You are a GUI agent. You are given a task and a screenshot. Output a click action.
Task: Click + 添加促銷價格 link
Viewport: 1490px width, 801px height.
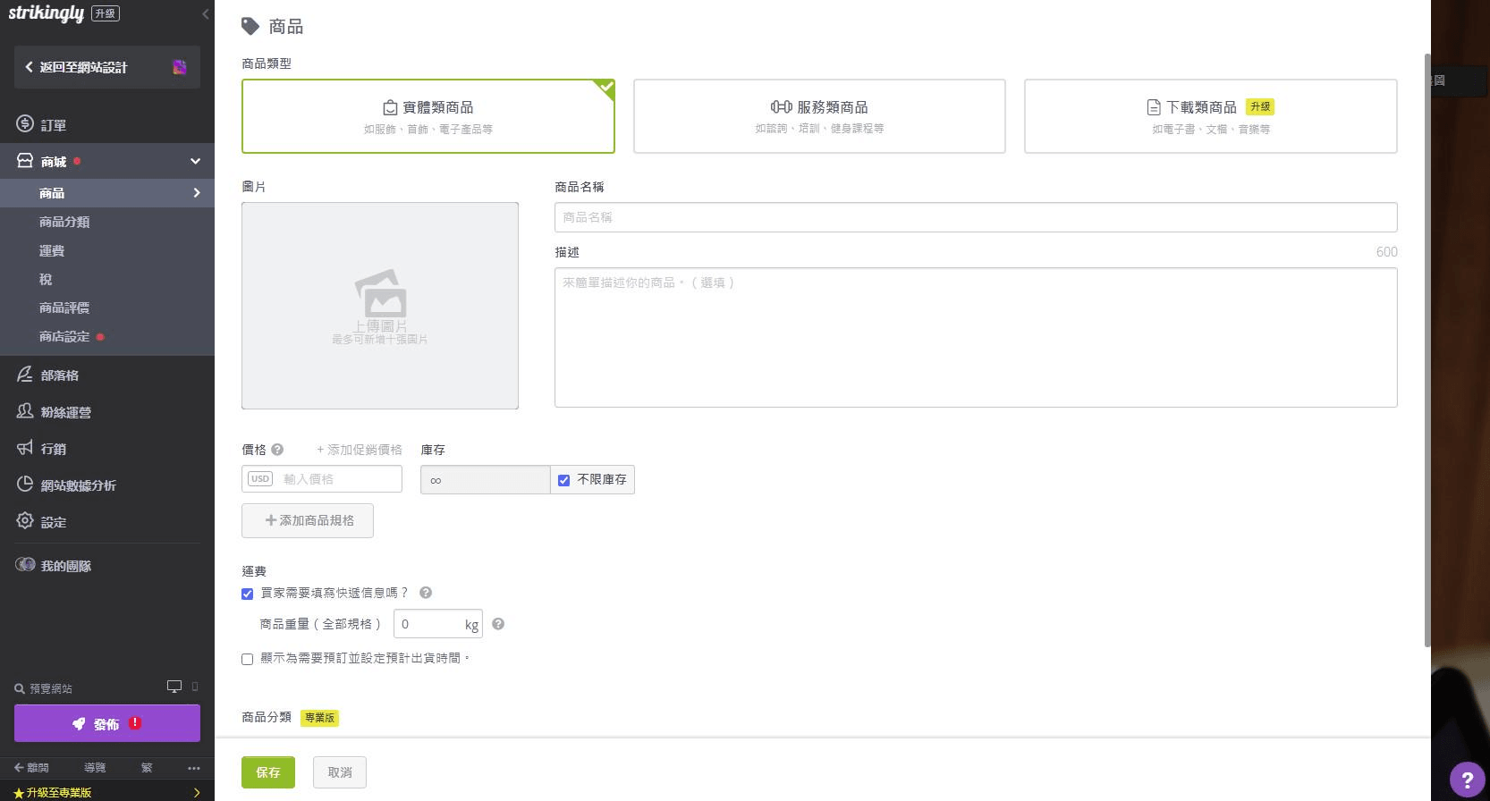(360, 450)
